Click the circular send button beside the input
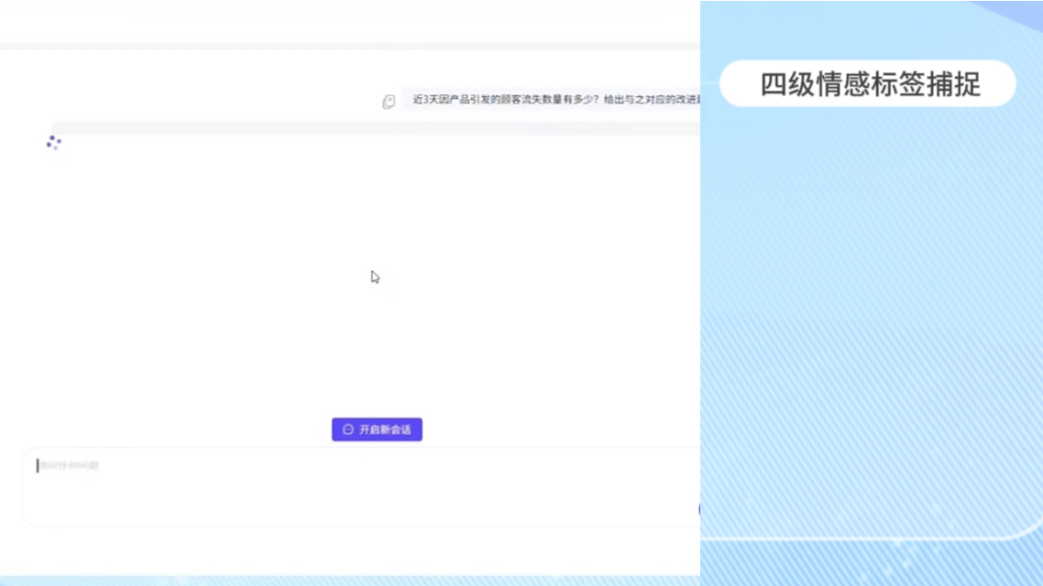Image resolution: width=1043 pixels, height=586 pixels. (x=700, y=509)
